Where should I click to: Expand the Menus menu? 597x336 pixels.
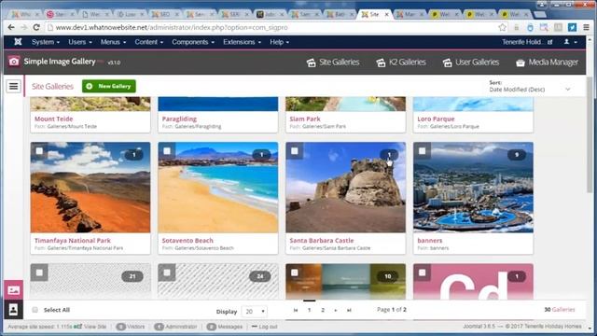pyautogui.click(x=113, y=42)
